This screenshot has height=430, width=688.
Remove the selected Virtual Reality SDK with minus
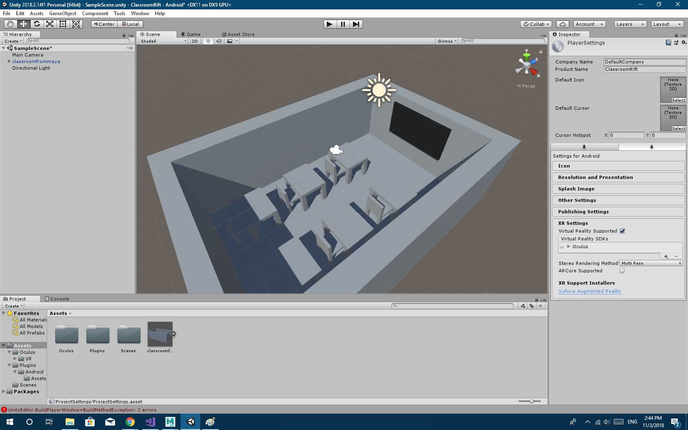pos(676,256)
